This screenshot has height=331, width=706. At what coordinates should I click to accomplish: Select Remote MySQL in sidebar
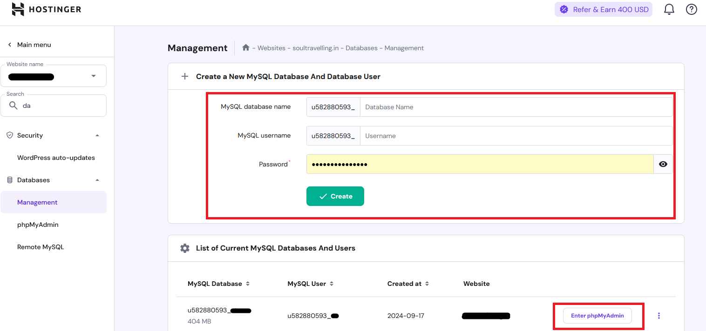(41, 247)
